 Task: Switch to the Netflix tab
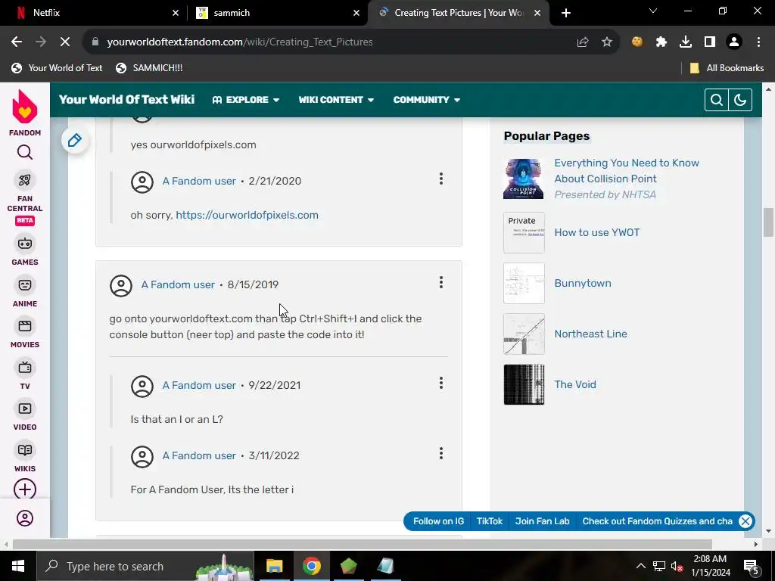(x=94, y=13)
